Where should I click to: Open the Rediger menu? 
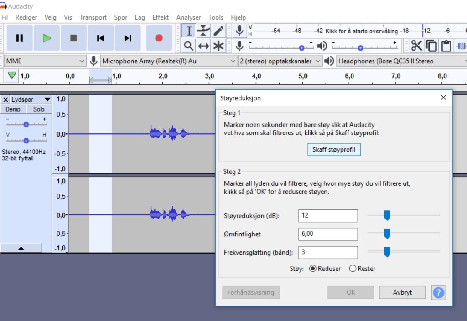point(26,18)
